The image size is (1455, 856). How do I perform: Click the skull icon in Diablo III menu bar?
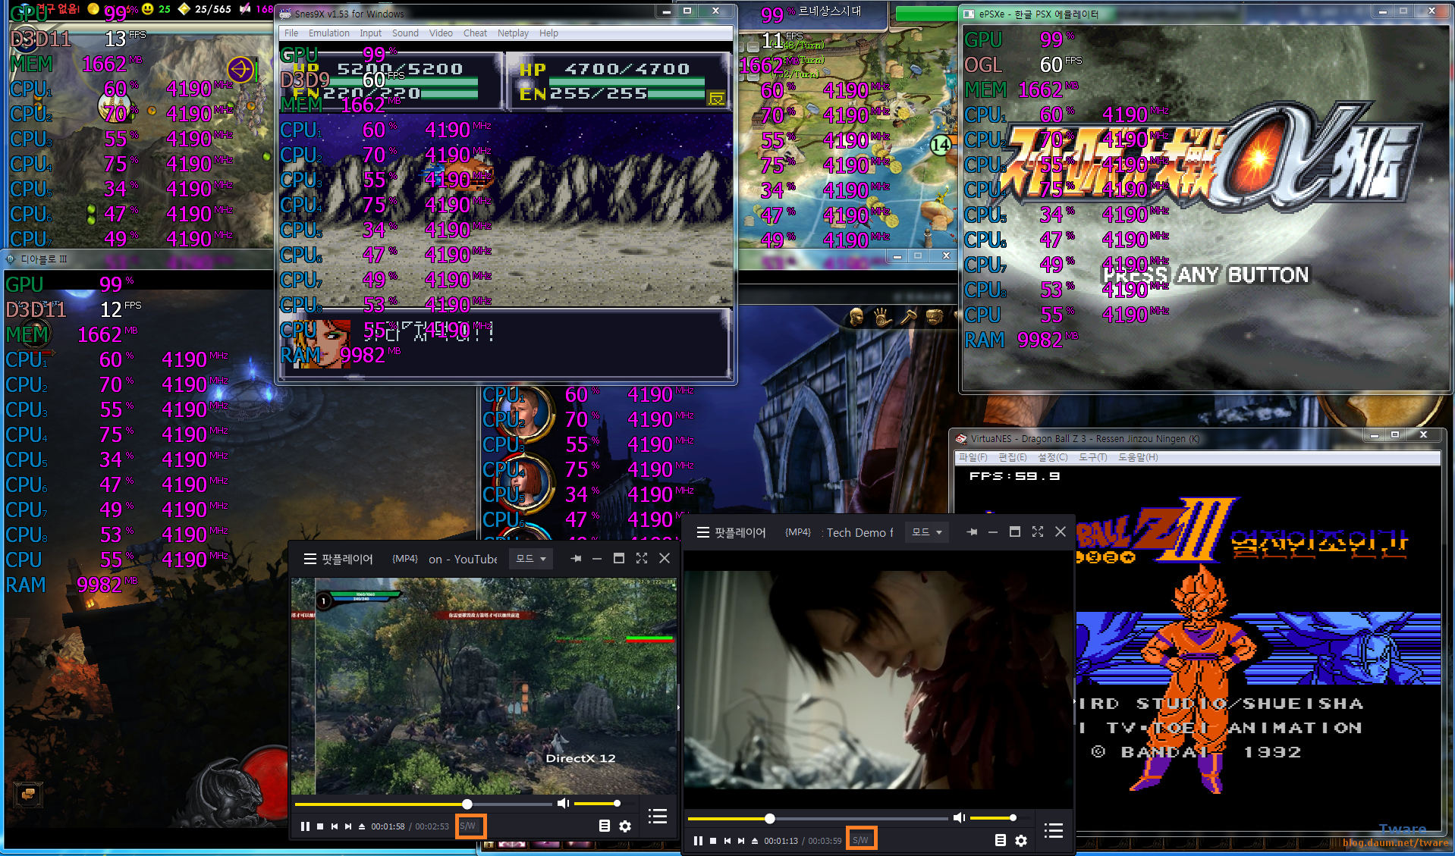[x=856, y=317]
